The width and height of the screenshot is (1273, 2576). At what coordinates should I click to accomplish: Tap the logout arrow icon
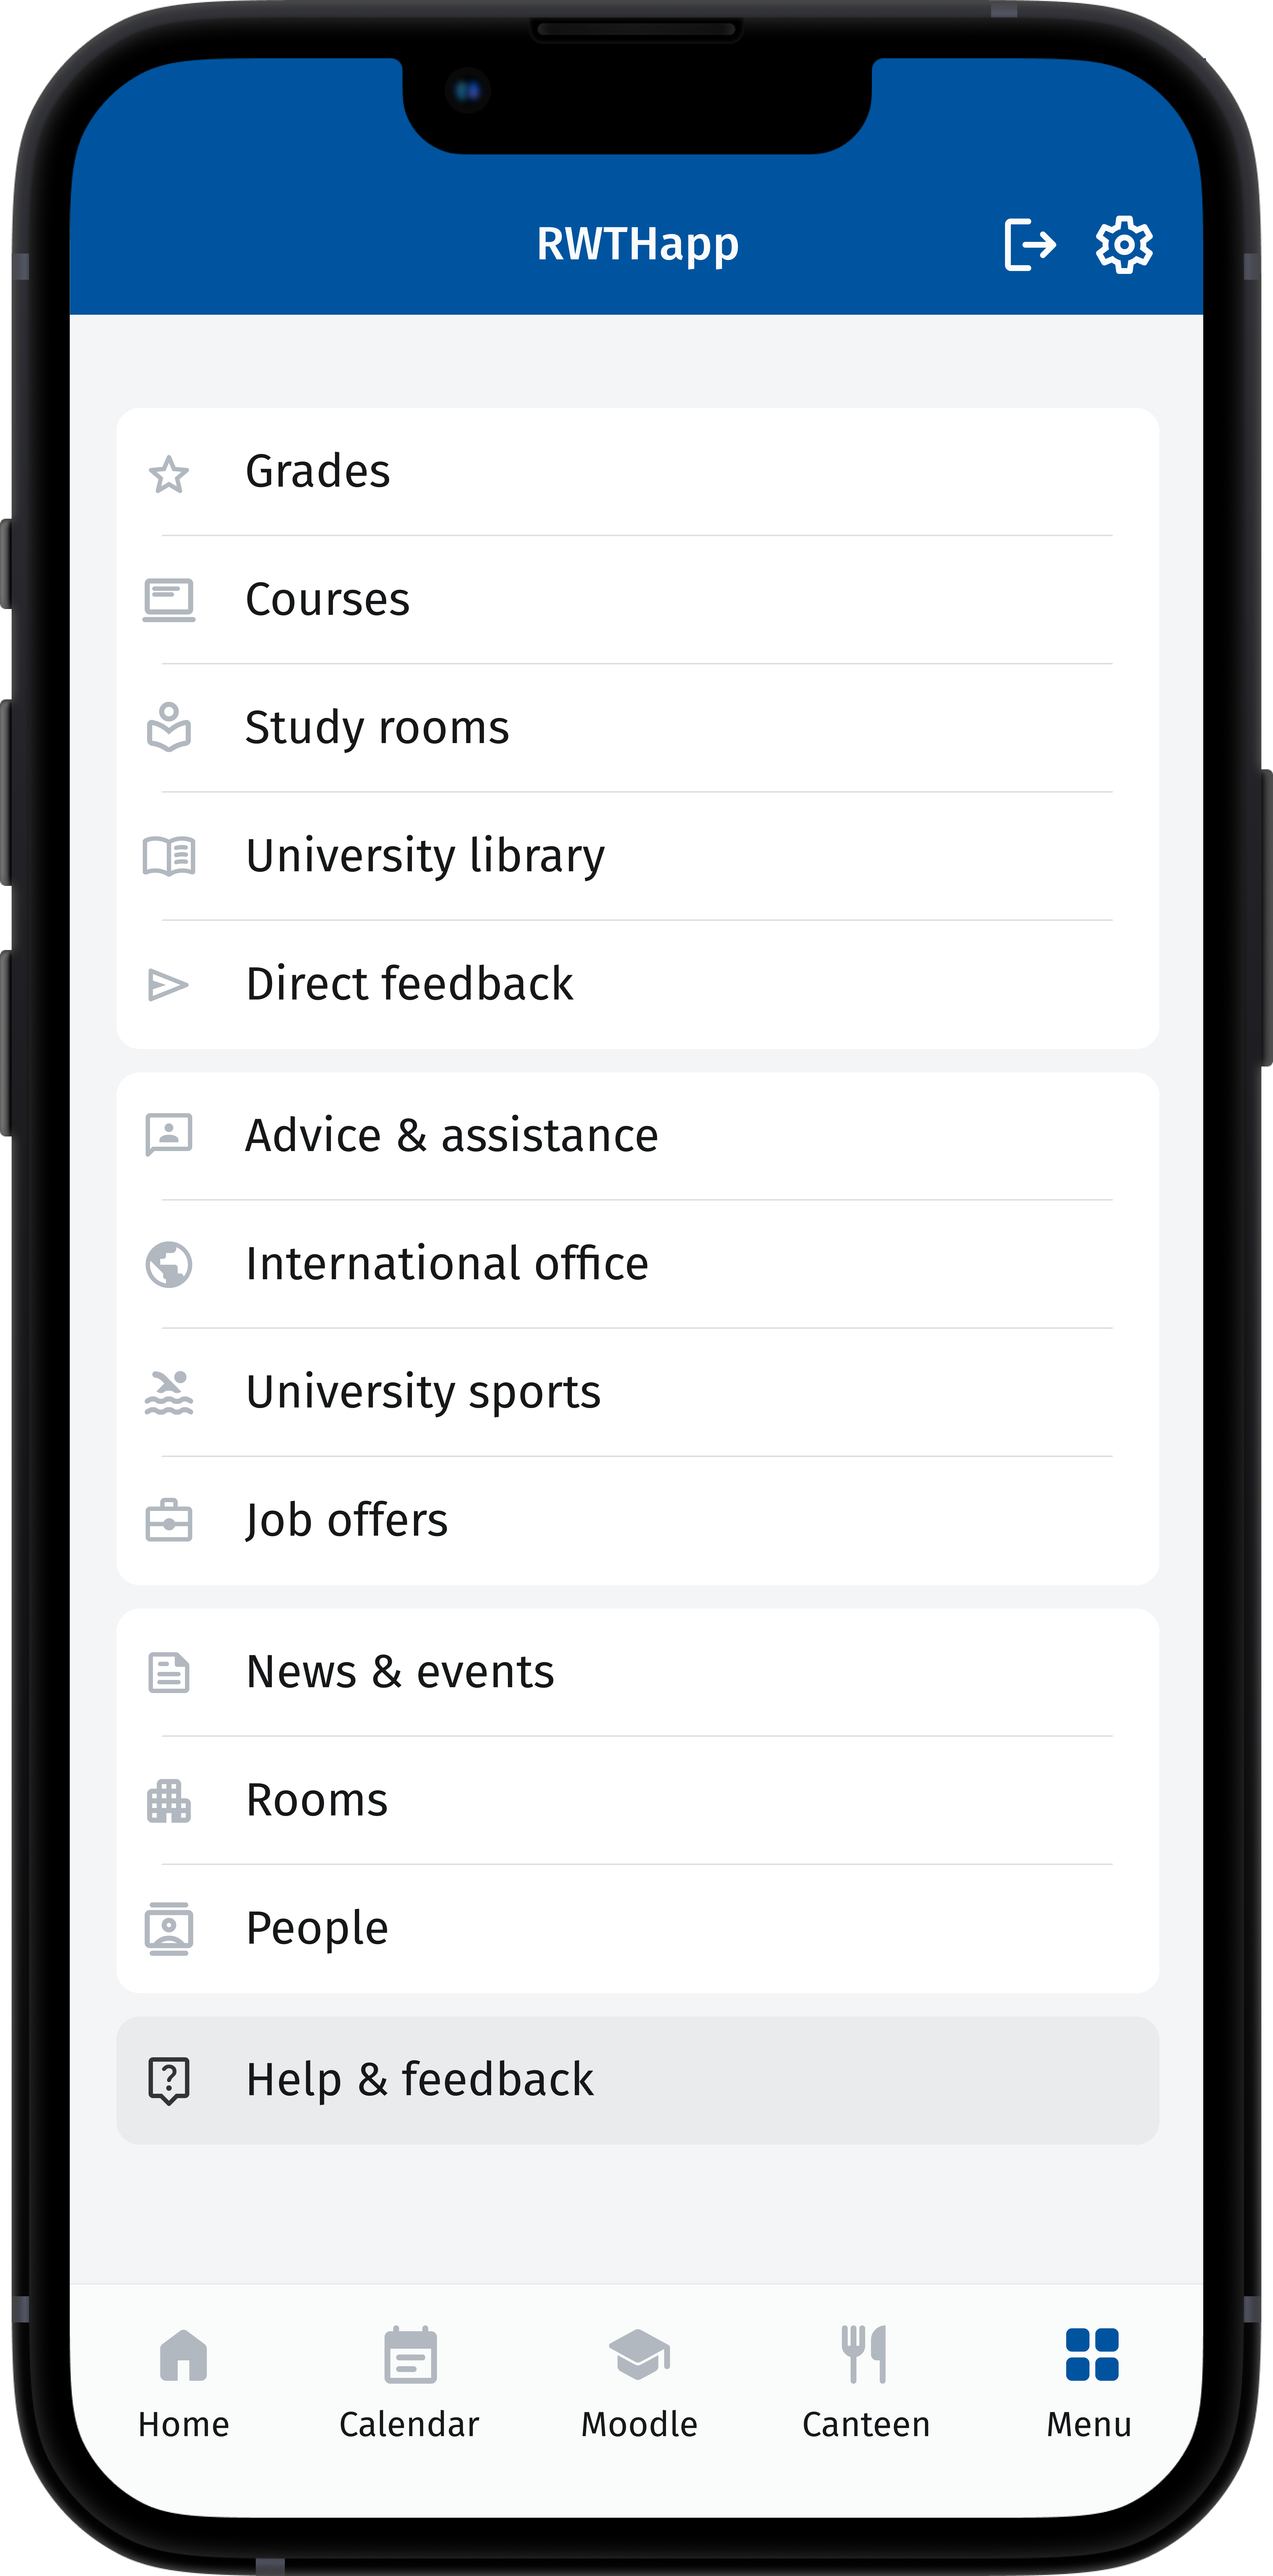1030,243
